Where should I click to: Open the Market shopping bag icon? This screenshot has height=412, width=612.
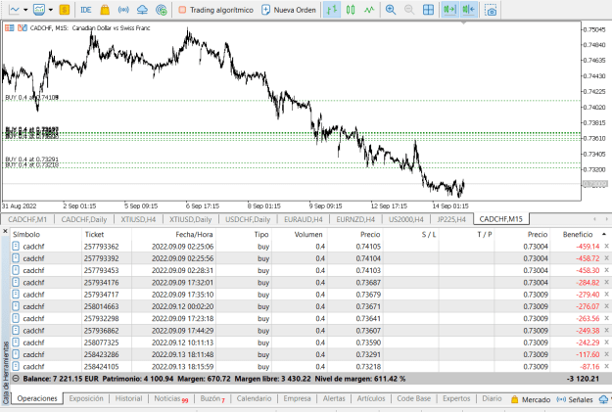[105, 10]
